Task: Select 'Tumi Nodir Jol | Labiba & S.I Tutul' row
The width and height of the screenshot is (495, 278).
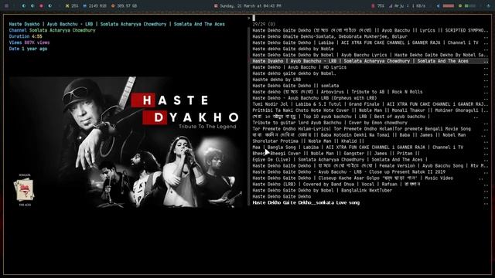Action: point(370,104)
